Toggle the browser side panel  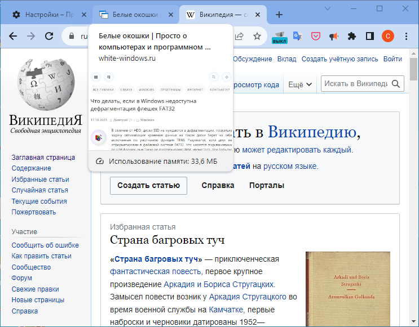point(370,36)
